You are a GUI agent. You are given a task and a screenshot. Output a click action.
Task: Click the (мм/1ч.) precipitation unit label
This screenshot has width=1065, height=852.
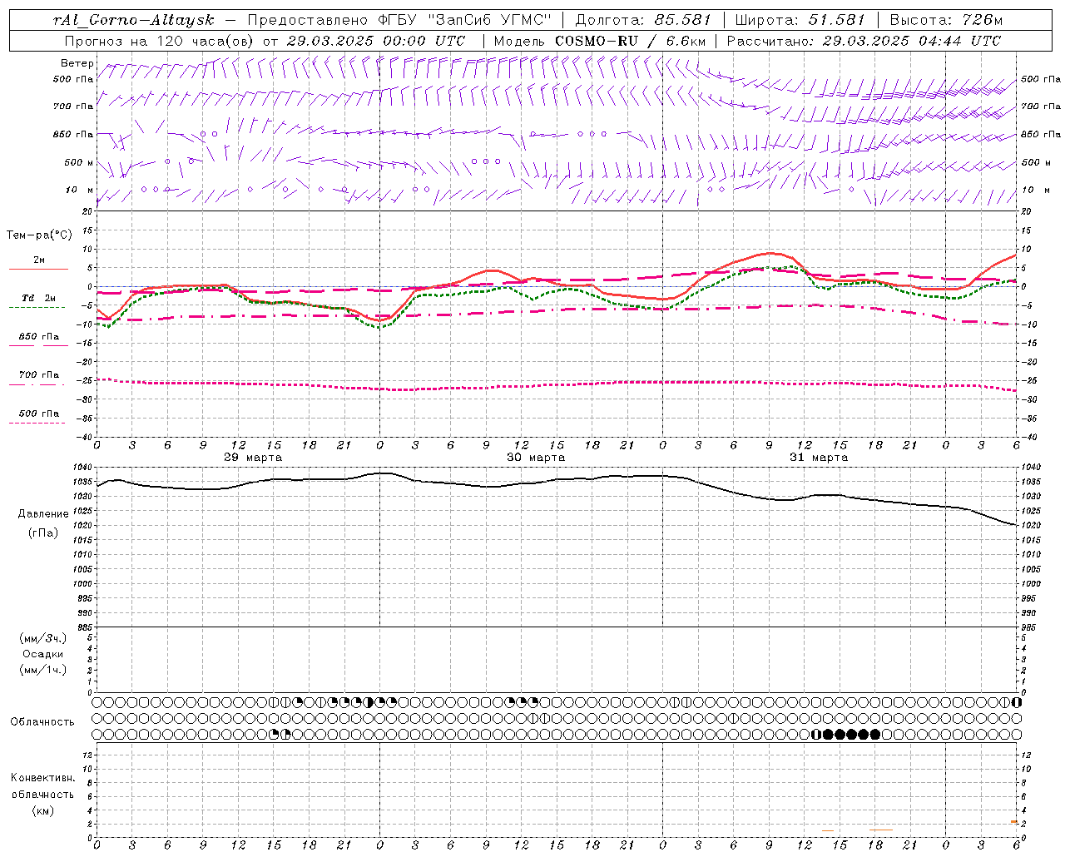tap(43, 670)
